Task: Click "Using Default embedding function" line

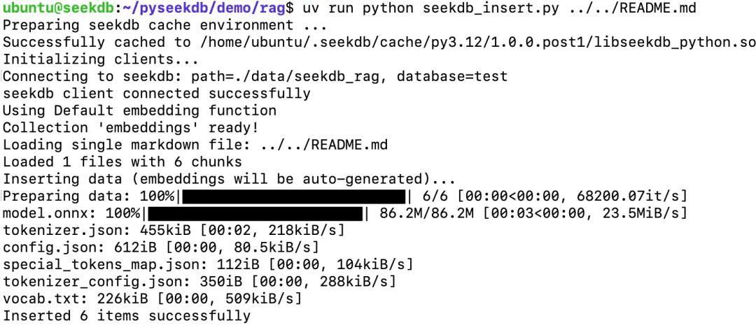Action: click(139, 110)
